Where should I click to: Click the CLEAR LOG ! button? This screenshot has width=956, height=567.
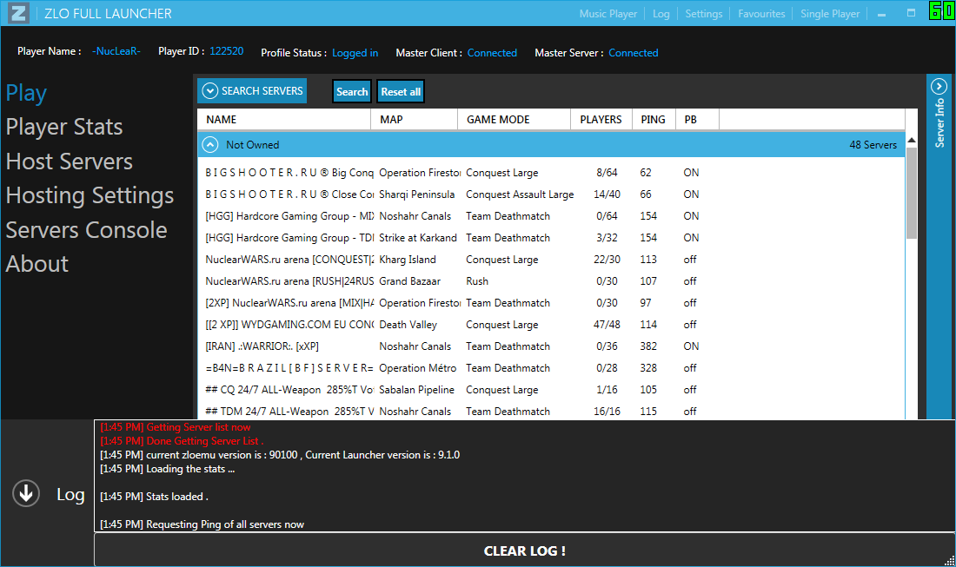pyautogui.click(x=524, y=551)
